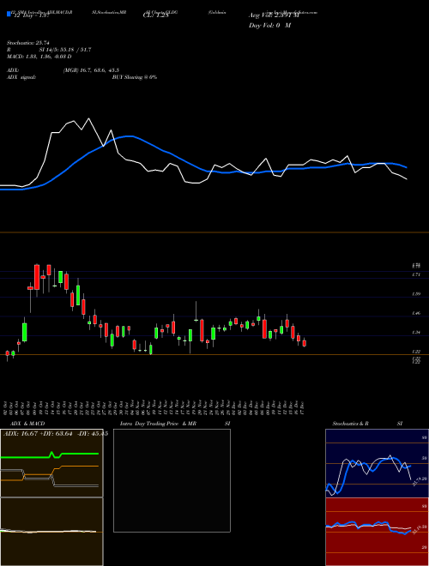The height and width of the screenshot is (566, 429).
Task: Click the 1.46 price axis label
Action: [416, 313]
